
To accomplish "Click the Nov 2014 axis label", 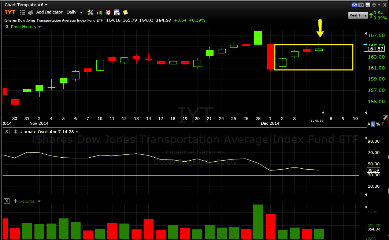I will click(x=39, y=123).
